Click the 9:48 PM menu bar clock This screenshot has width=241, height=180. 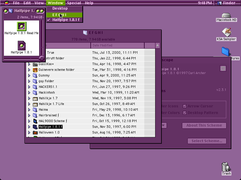pos(205,3)
